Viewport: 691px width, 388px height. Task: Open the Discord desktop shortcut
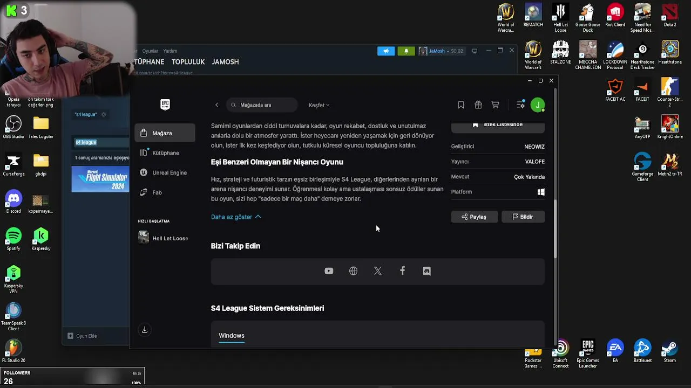(x=13, y=202)
